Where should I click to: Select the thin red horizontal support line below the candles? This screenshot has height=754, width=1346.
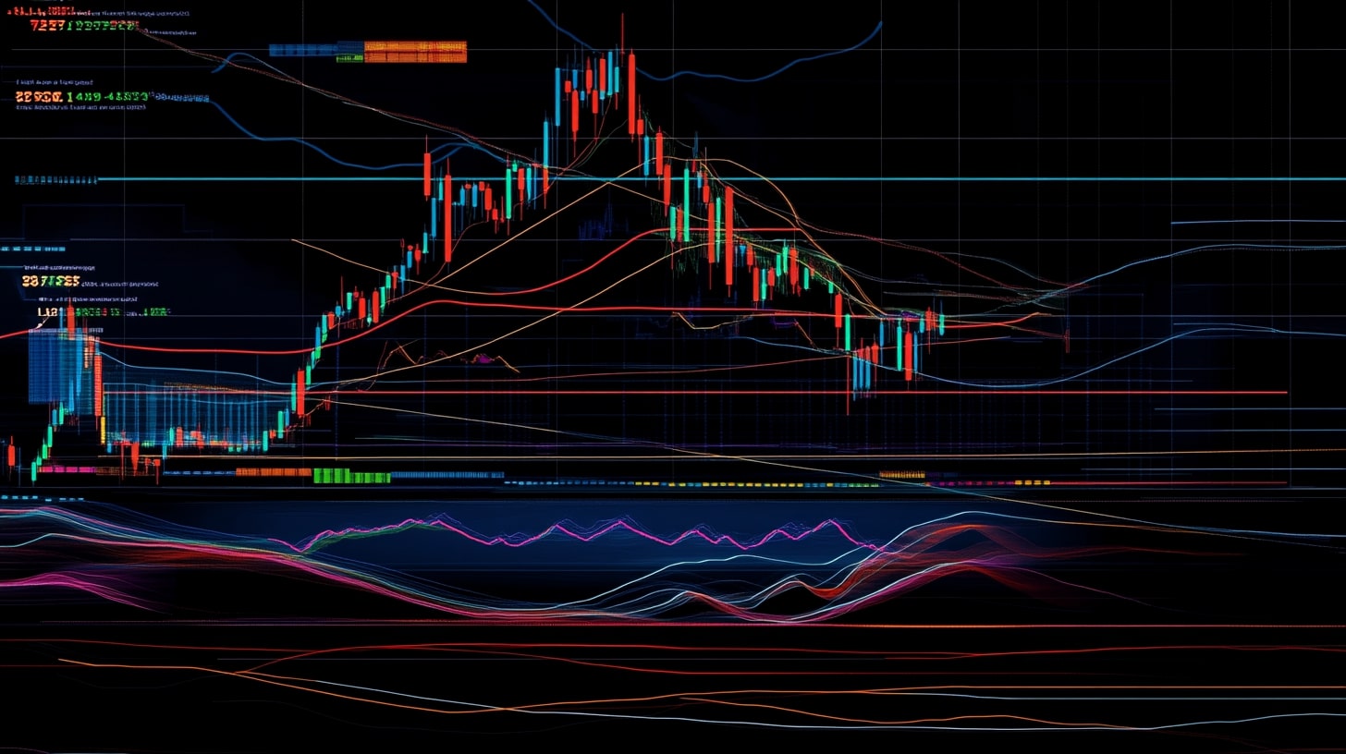[693, 393]
